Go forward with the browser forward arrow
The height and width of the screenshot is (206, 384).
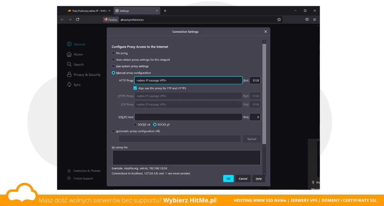tap(70, 19)
